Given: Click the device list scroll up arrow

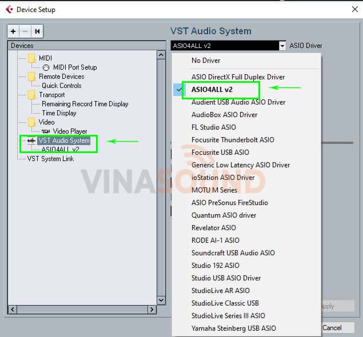Looking at the screenshot, I should [161, 55].
